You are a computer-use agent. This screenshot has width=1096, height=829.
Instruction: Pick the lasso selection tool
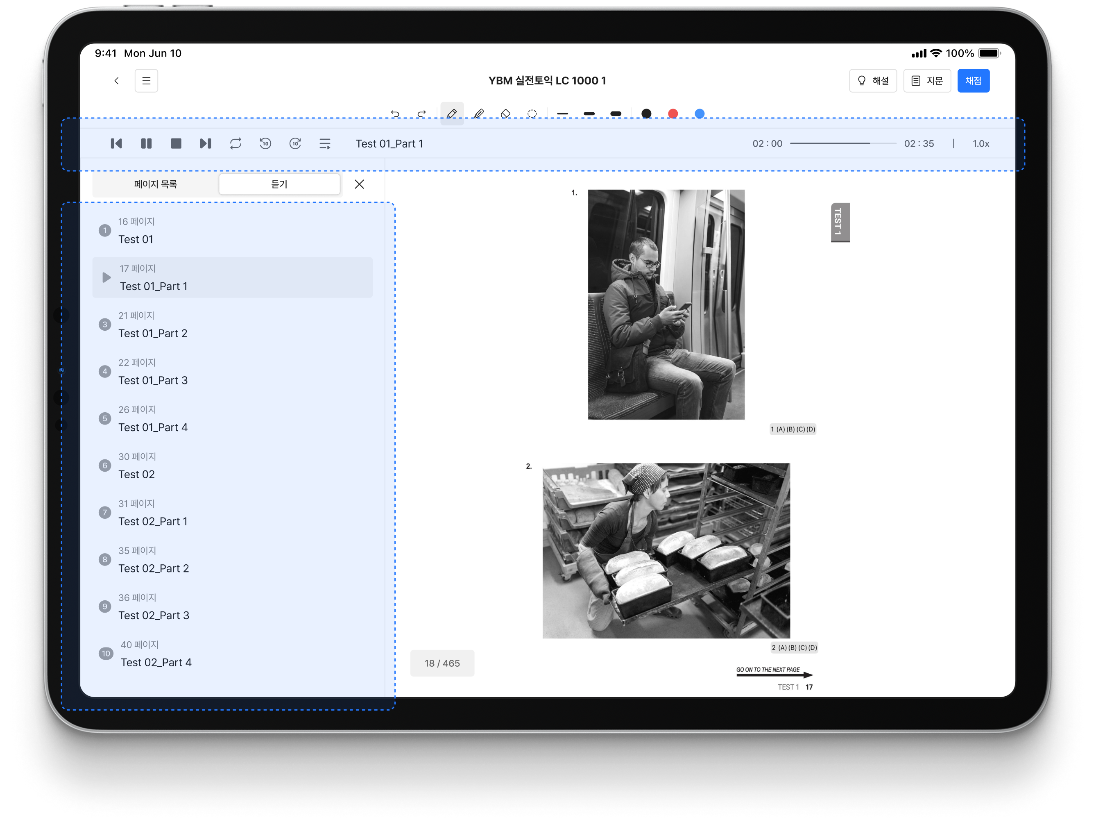(x=532, y=114)
